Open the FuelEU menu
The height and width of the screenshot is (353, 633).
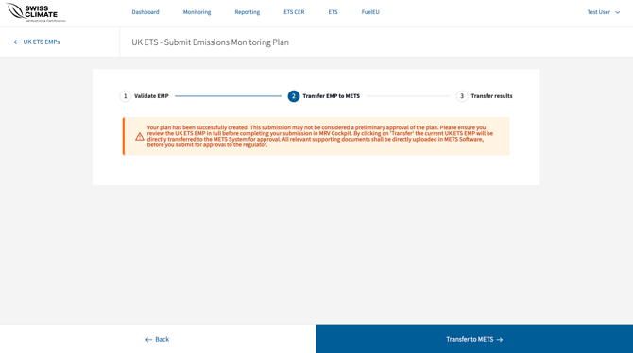(x=370, y=12)
